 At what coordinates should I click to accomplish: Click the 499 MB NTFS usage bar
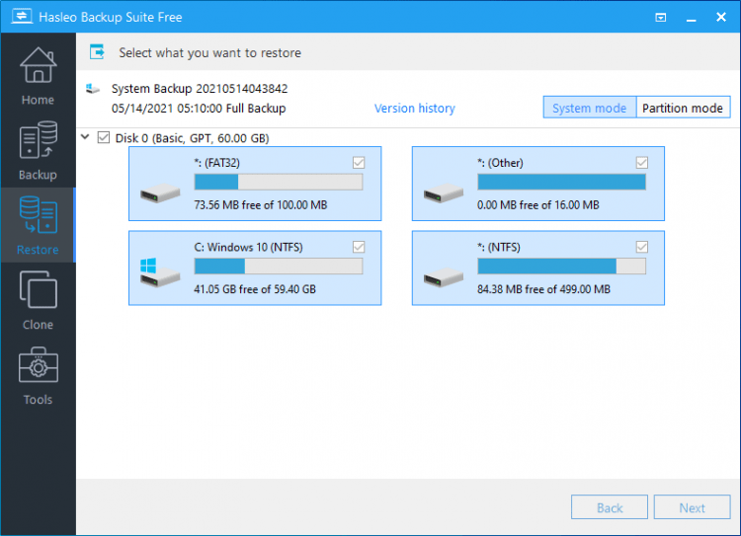[x=561, y=266]
